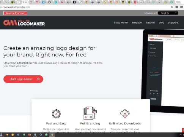This screenshot has width=184, height=137.
Task: Click the My Account link
Action: point(151,13)
